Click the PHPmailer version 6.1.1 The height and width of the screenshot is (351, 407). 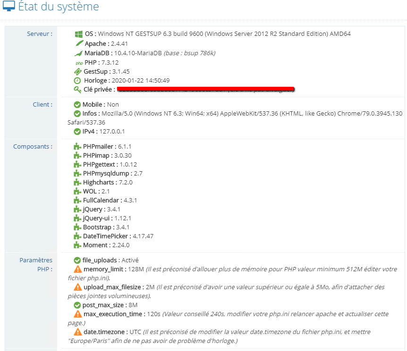click(125, 147)
